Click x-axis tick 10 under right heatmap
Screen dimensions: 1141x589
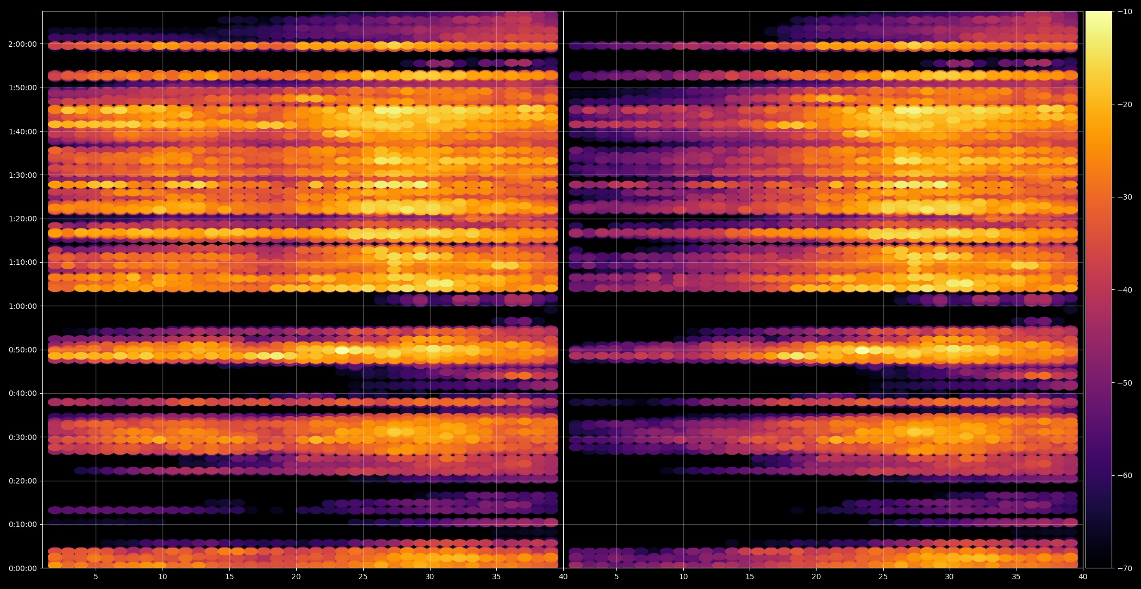point(683,576)
